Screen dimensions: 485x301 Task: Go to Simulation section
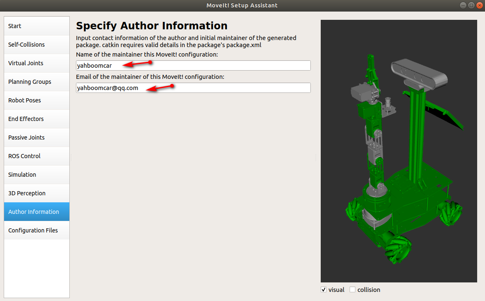(x=36, y=175)
